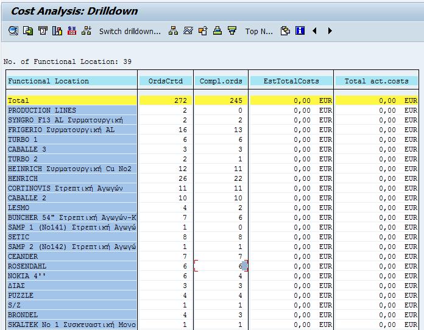
Task: Click Top N button
Action: click(x=259, y=31)
